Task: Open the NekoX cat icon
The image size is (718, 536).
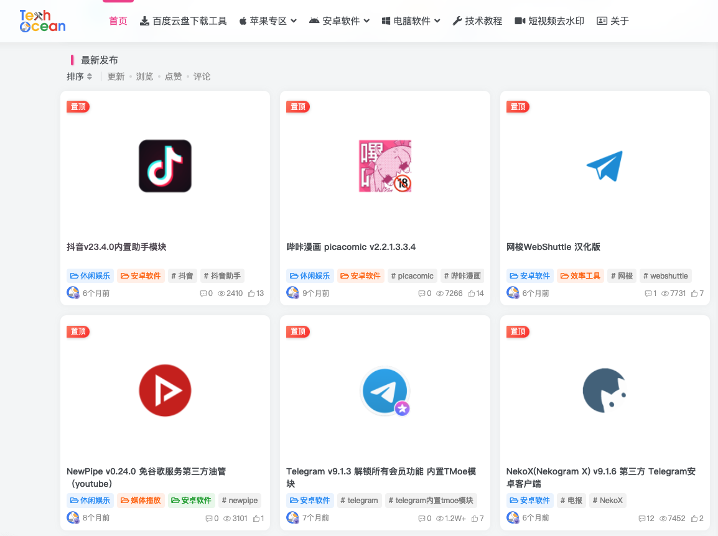Action: [x=605, y=390]
